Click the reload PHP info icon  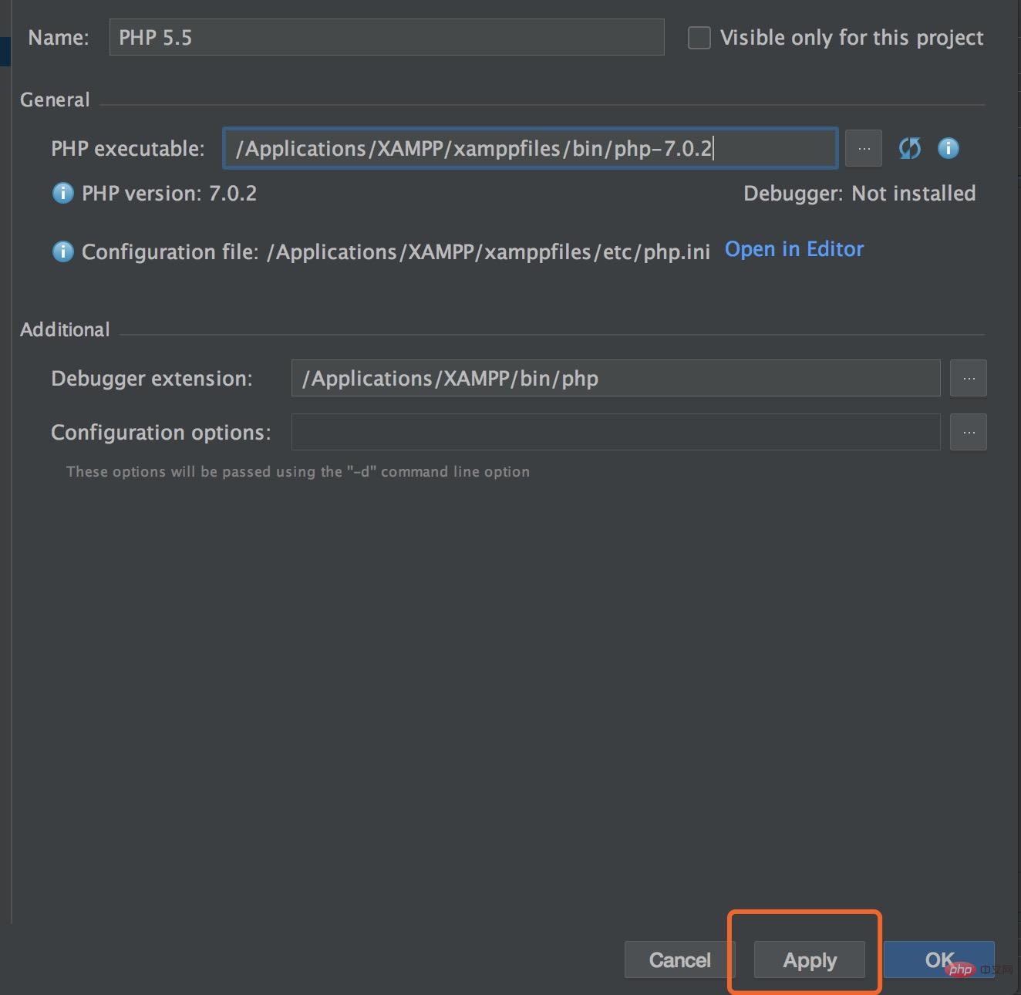point(909,148)
